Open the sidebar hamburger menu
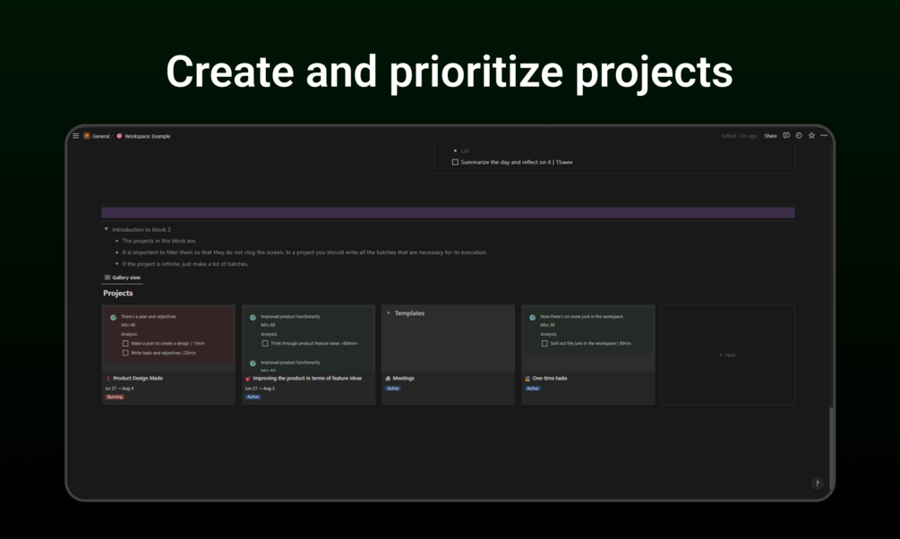The height and width of the screenshot is (539, 900). [x=76, y=136]
